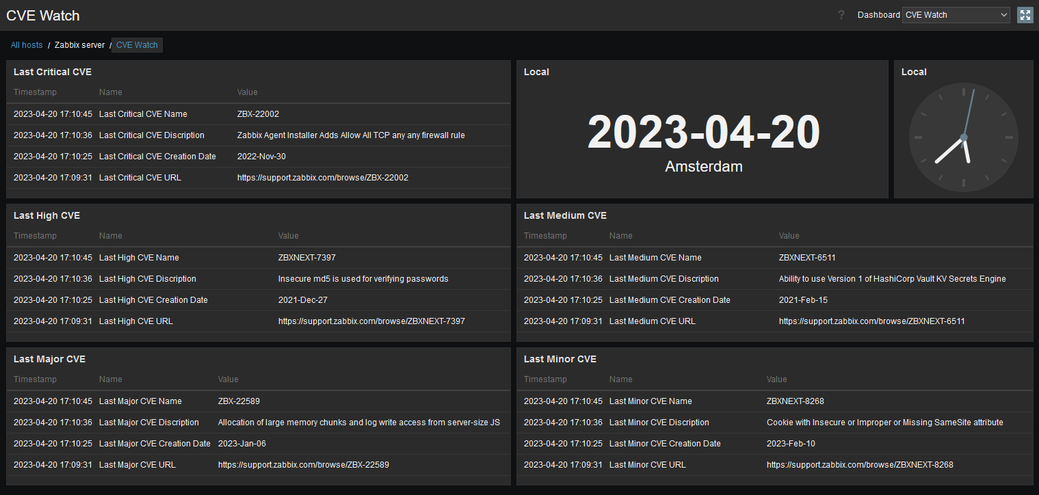Click Last Minor CVE URL item
The width and height of the screenshot is (1039, 495).
tap(648, 465)
